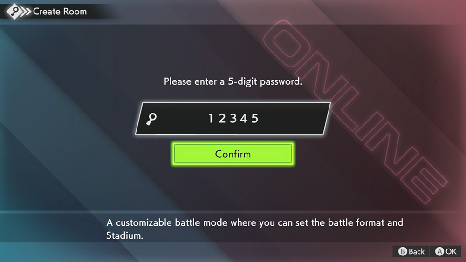466x262 pixels.
Task: Select the digit 5 in the password
Action: [255, 118]
